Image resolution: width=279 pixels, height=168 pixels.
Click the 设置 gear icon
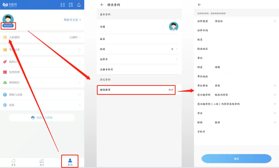5,105
